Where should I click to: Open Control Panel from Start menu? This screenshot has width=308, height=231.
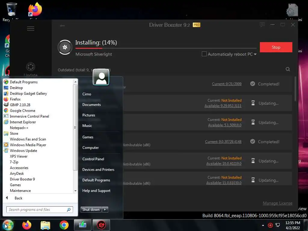click(93, 159)
